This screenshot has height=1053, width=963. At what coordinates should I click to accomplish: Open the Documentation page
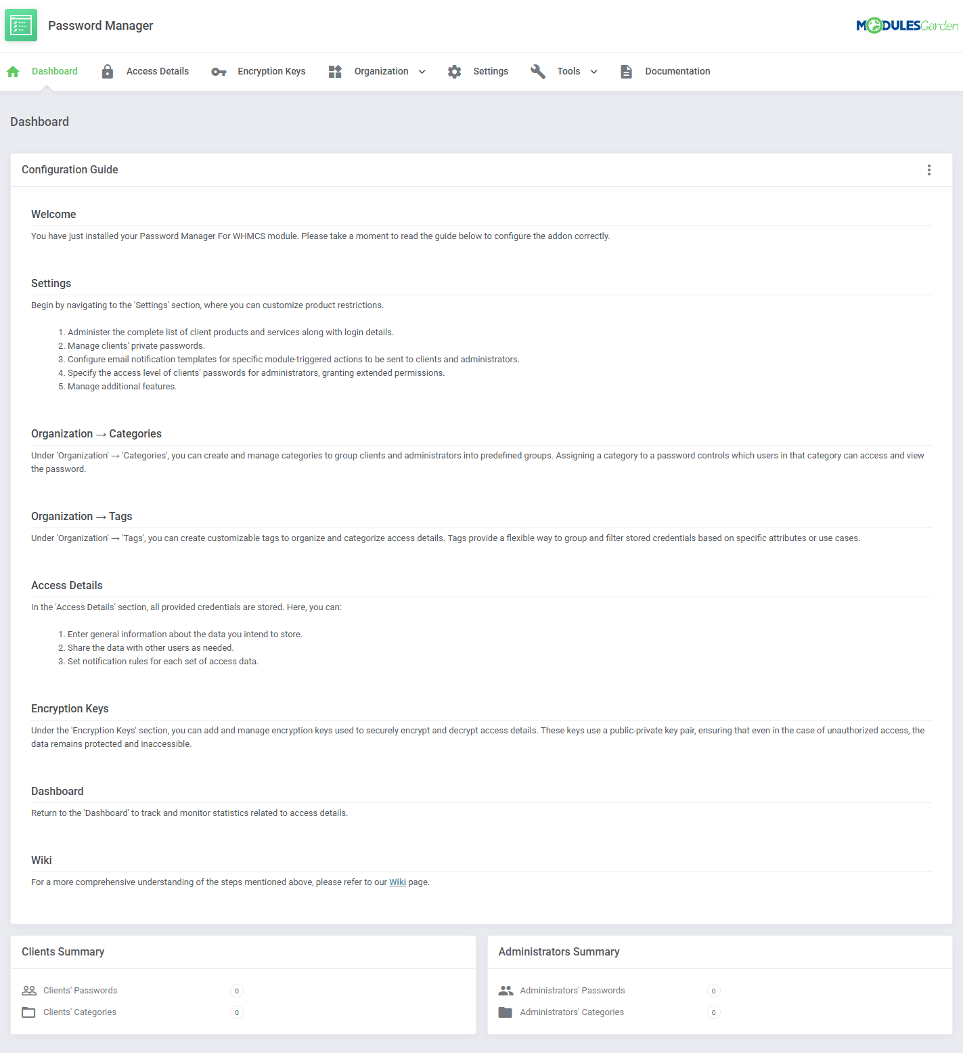[x=677, y=71]
